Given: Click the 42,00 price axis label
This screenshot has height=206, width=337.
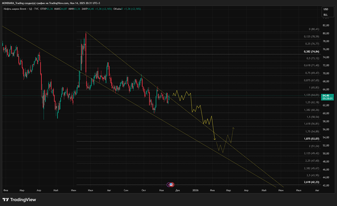Looking at the screenshot, I should (326, 185).
